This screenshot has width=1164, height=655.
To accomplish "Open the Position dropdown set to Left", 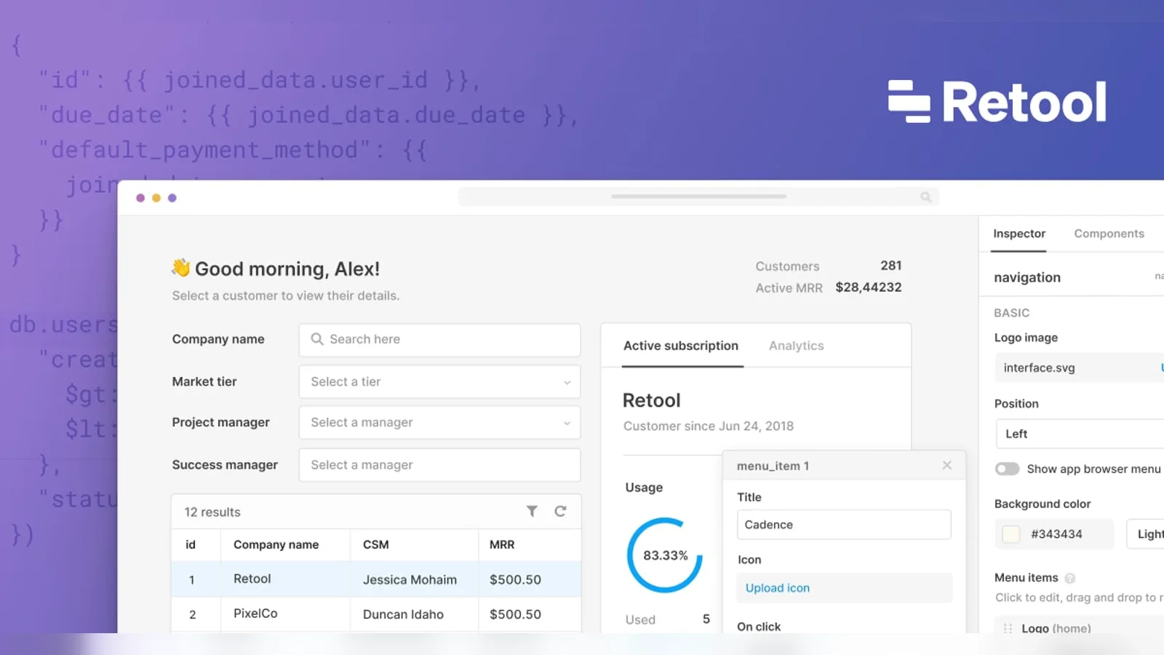I will (1080, 434).
